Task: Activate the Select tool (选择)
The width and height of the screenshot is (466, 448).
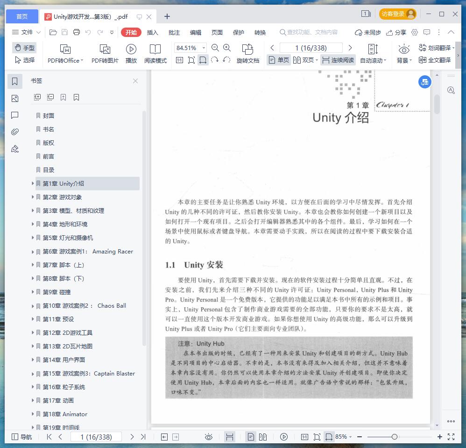Action: 25,60
